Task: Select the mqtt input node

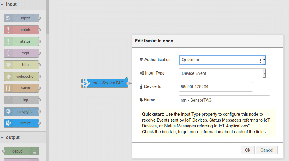Action: point(21,53)
